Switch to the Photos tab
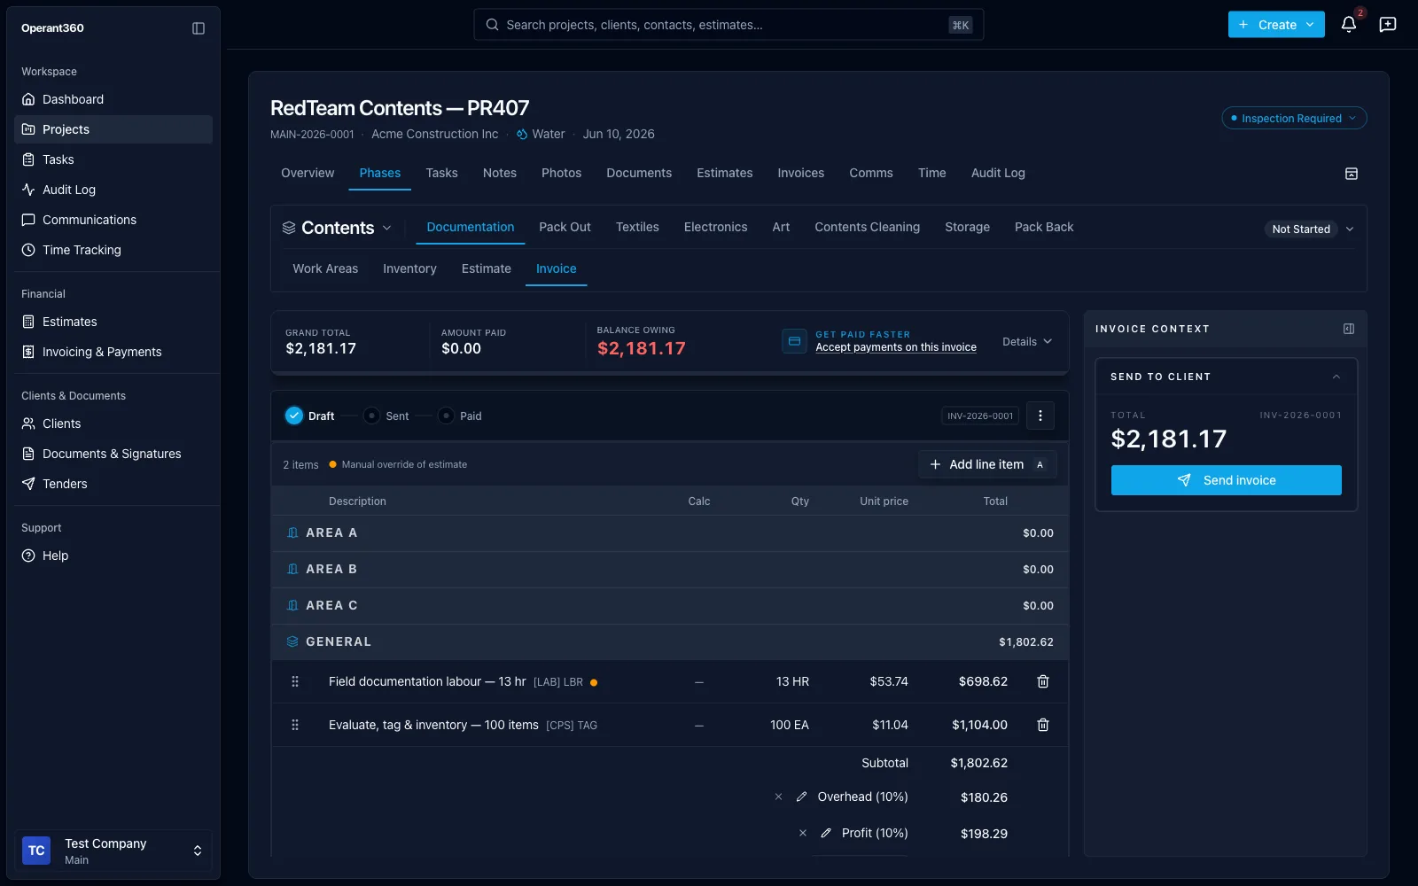 point(561,173)
